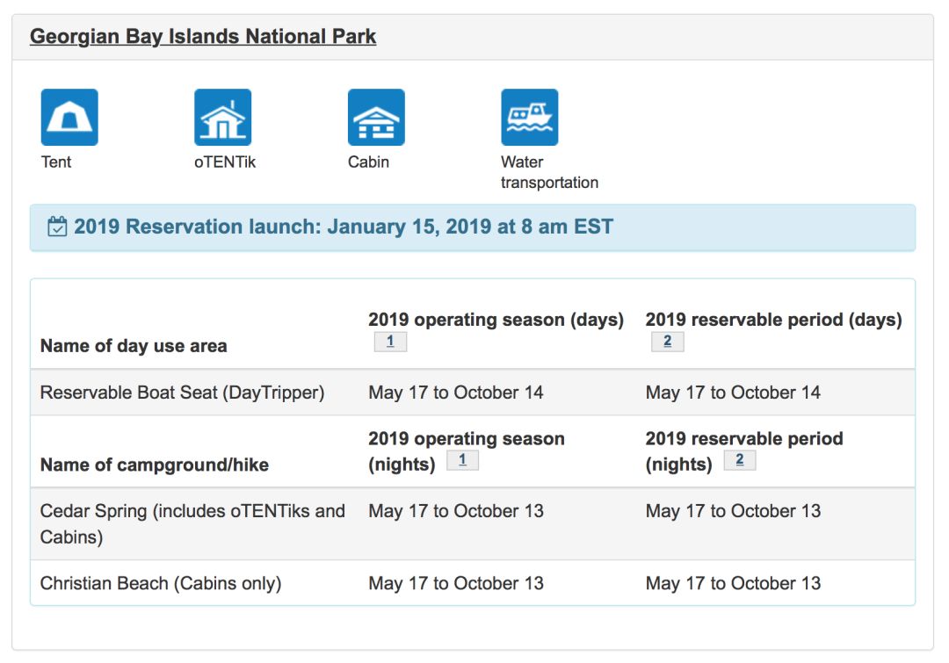Select the 'Name of campground/hike' header
The image size is (949, 663).
pyautogui.click(x=155, y=465)
